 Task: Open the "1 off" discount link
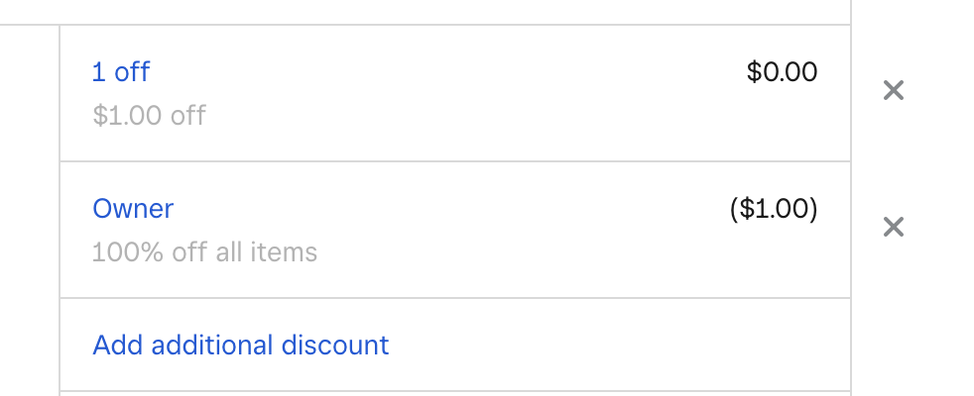(121, 71)
